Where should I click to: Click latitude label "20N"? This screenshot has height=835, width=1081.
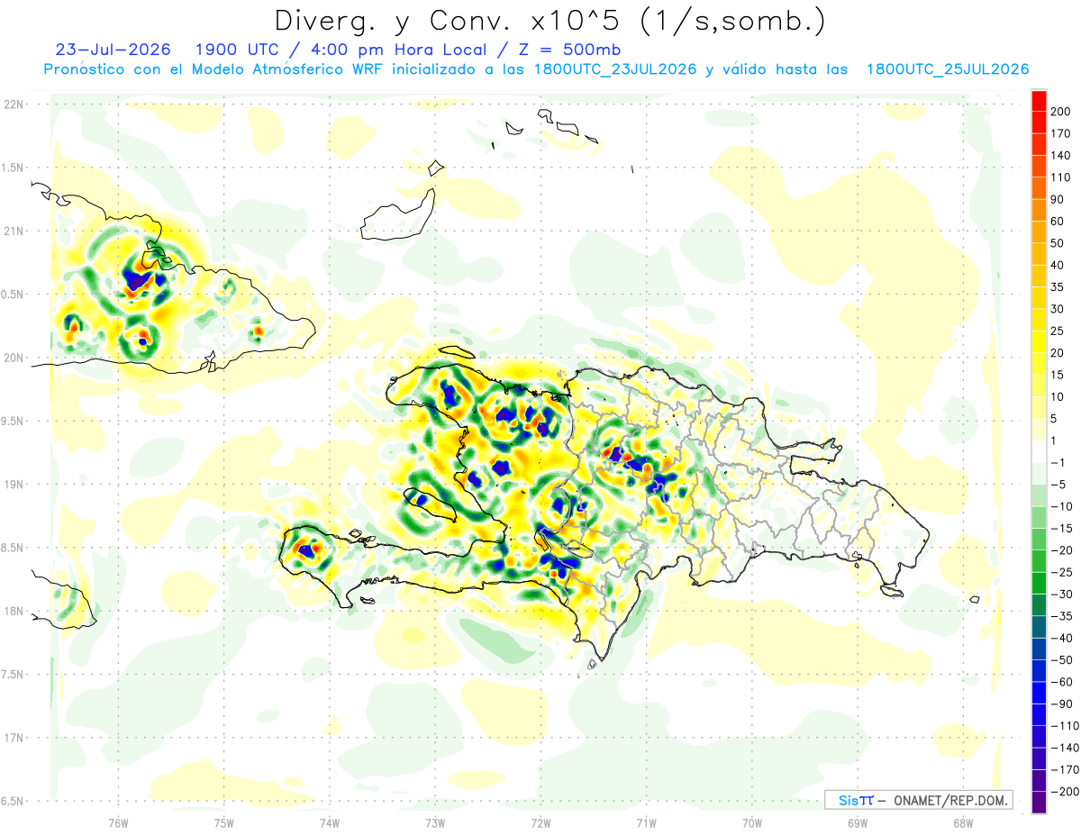coord(14,358)
